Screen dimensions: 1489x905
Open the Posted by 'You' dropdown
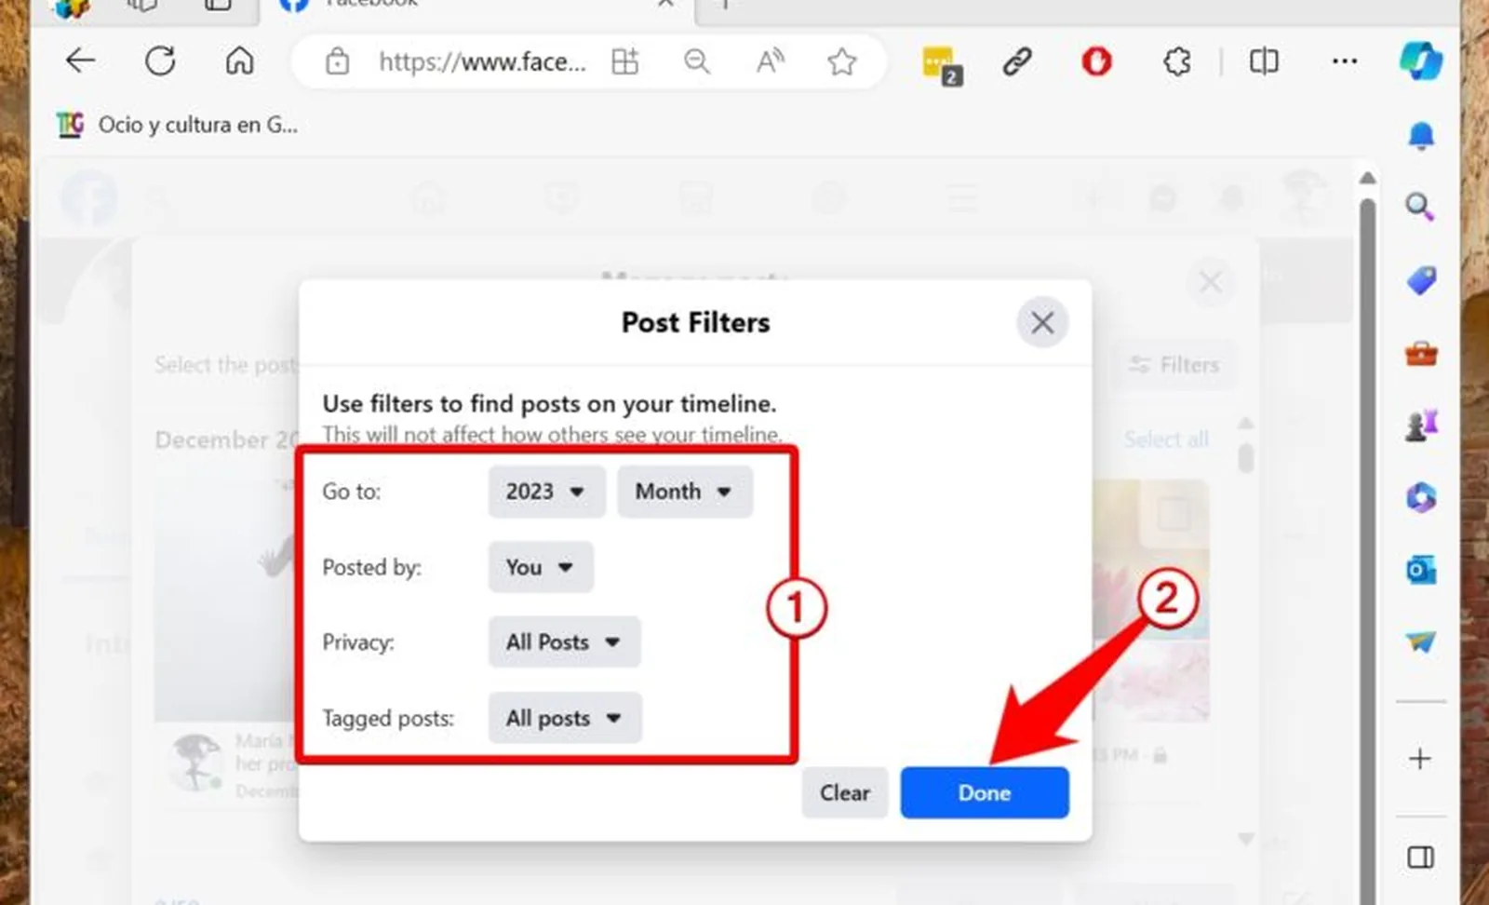click(x=541, y=567)
